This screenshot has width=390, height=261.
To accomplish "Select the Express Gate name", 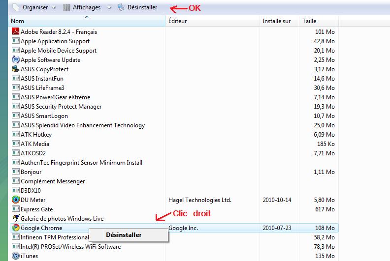I will (36, 209).
